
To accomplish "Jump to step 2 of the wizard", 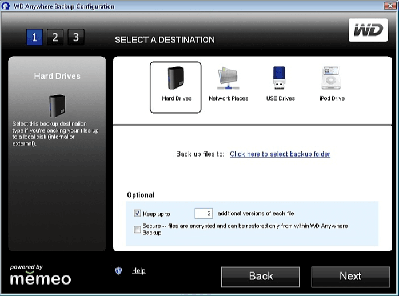I will (x=55, y=38).
